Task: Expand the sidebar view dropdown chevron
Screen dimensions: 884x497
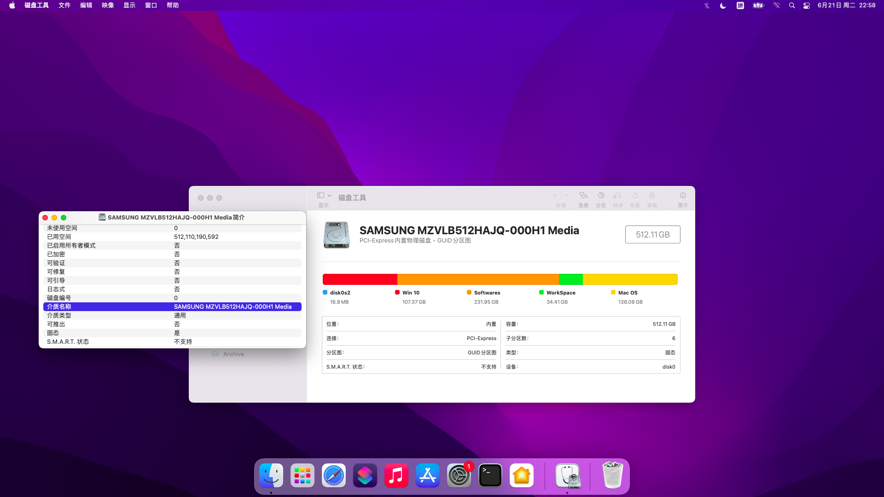Action: coord(330,196)
